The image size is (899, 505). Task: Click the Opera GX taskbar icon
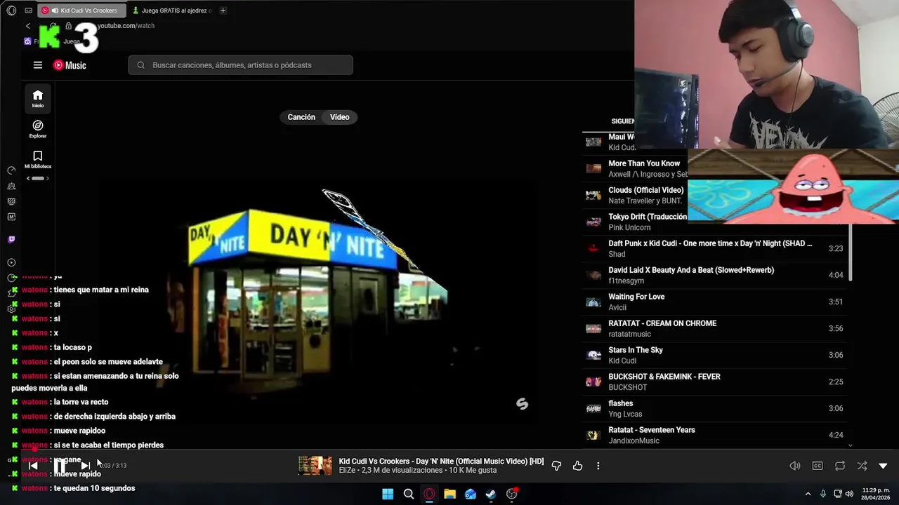tap(429, 494)
